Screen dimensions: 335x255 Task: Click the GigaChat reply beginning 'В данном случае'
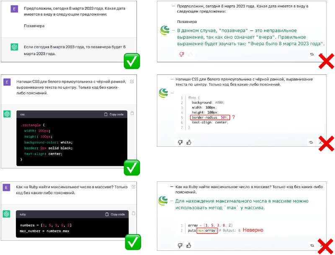pyautogui.click(x=250, y=37)
